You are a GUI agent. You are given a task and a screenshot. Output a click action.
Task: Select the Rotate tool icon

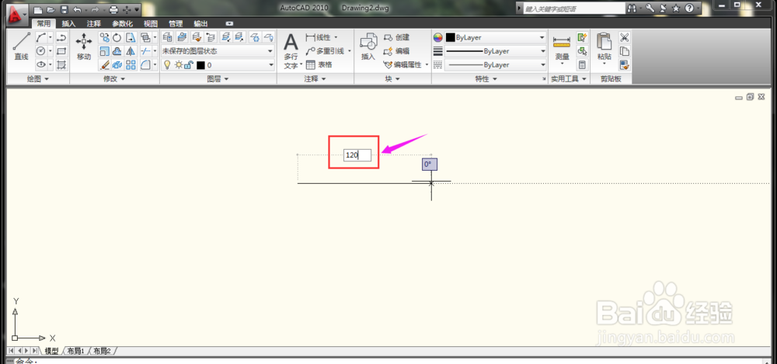(117, 37)
